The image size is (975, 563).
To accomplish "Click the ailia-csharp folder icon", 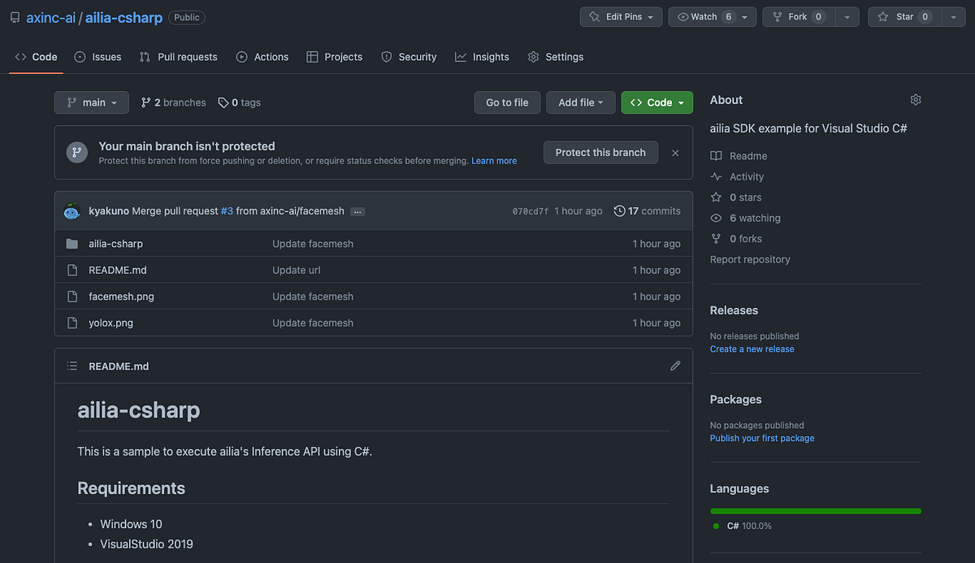I will 72,243.
